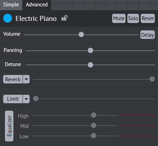Screen dimensions: 158x146
Task: Mute the Electric Piano track
Action: tap(119, 18)
